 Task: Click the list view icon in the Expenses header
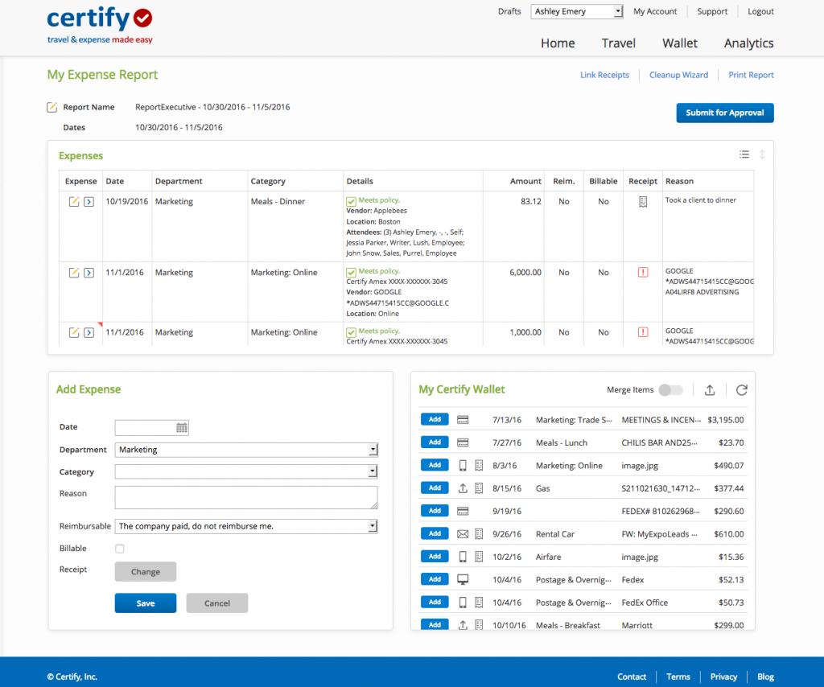coord(744,154)
